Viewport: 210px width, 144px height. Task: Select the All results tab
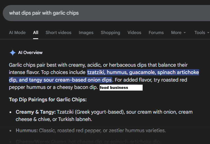36,33
